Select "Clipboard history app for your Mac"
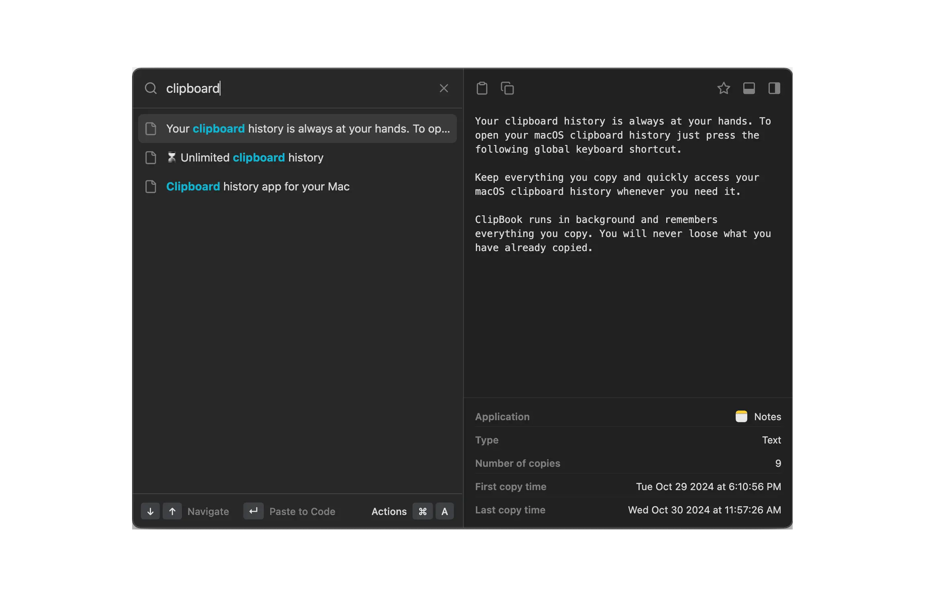Screen dimensions: 926x609 (x=257, y=186)
